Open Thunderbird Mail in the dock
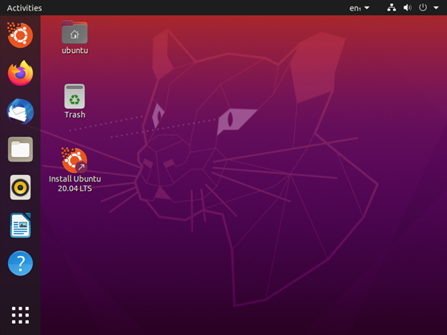This screenshot has height=335, width=447. coord(20,112)
